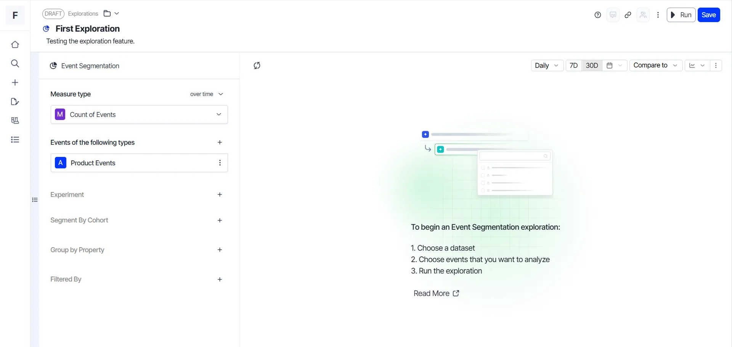Edit the description 'Testing the exploration feature.'

pos(90,41)
